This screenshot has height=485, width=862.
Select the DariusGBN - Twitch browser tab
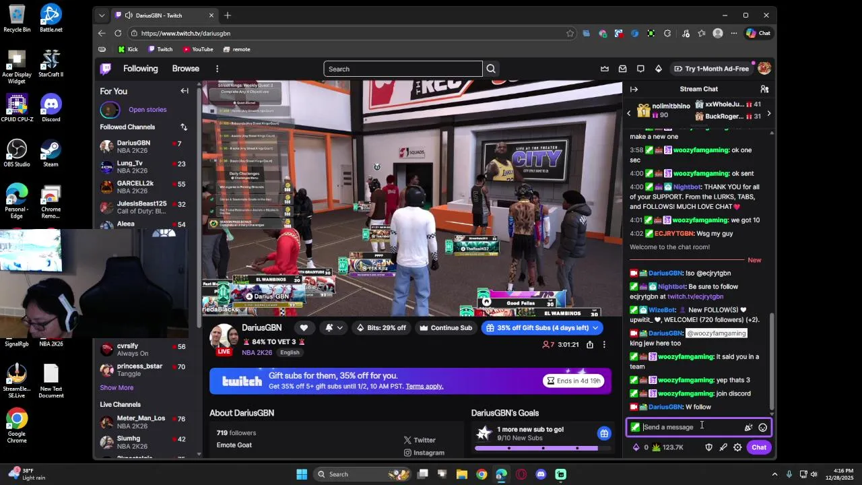(x=164, y=15)
